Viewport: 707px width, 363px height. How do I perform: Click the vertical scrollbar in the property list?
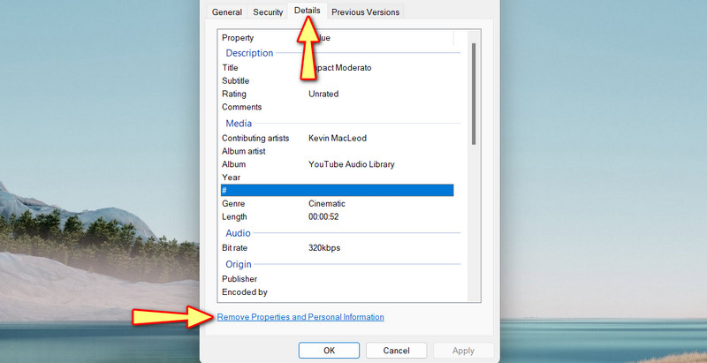click(474, 93)
